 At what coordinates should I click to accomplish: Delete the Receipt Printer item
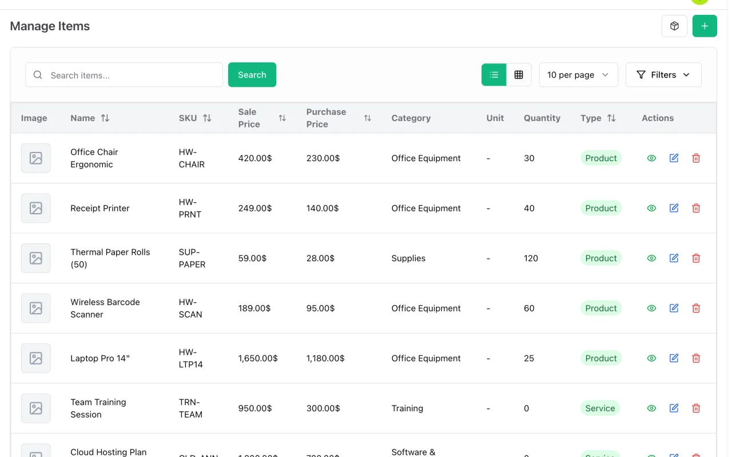coord(696,209)
